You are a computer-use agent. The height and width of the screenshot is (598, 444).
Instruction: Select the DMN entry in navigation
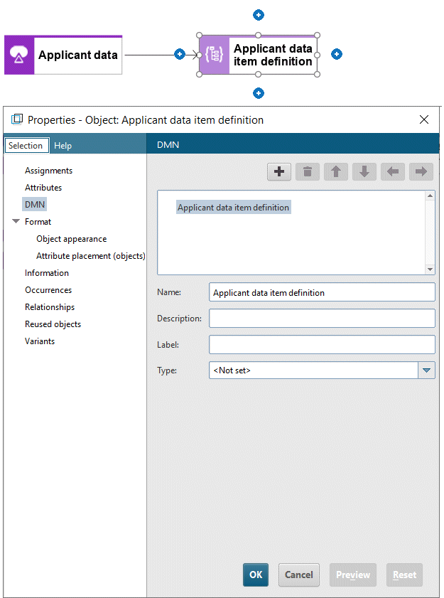coord(35,204)
